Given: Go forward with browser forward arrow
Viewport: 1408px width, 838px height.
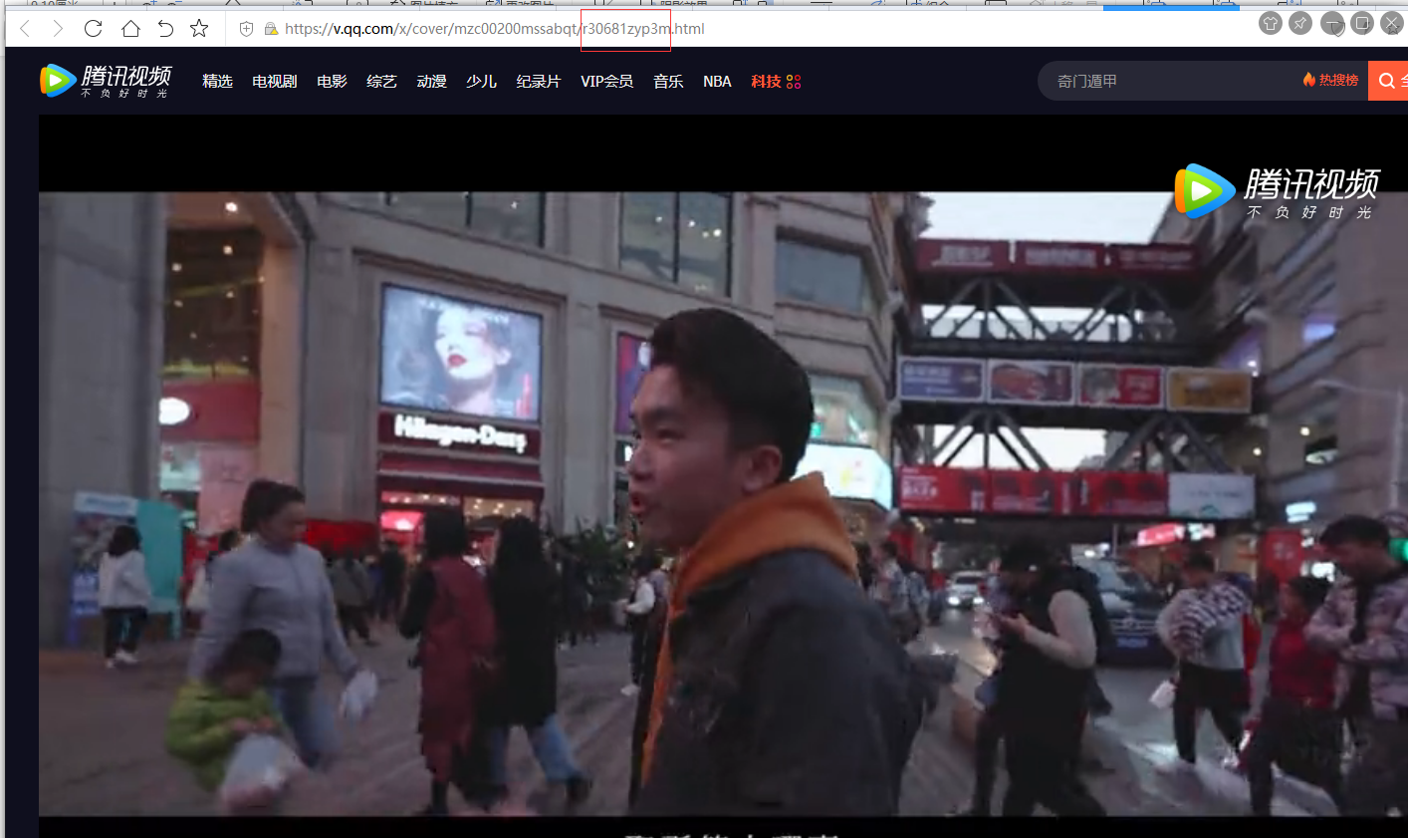Looking at the screenshot, I should tap(58, 29).
